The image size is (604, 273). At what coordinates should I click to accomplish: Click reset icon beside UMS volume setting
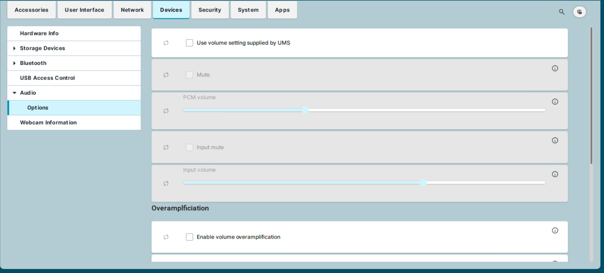click(x=166, y=43)
